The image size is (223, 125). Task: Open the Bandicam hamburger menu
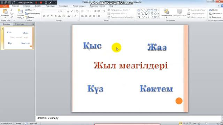click(2, 2)
